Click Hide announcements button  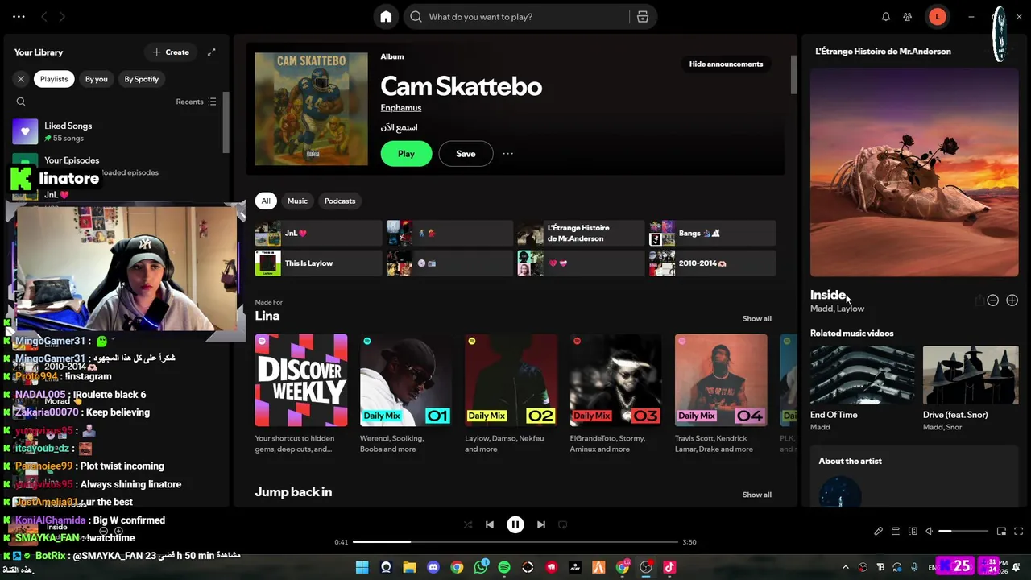tap(726, 64)
